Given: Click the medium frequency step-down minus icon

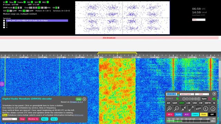Looking at the screenshot, I should coord(187,99).
